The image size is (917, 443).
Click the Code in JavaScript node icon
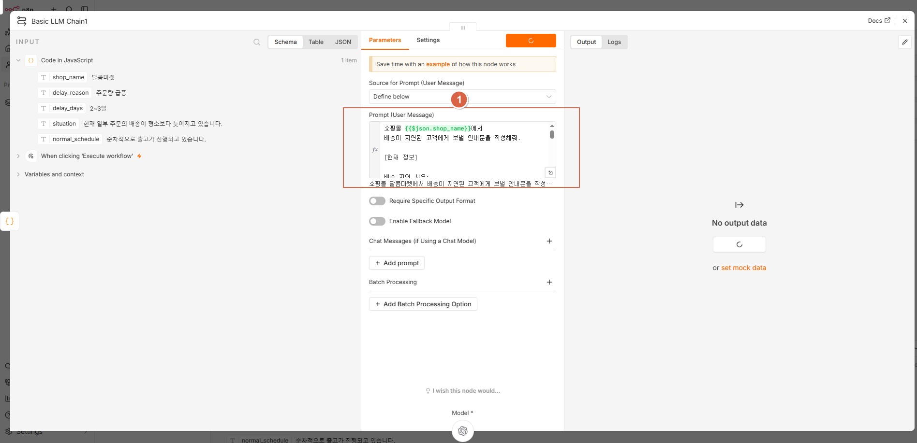click(31, 60)
